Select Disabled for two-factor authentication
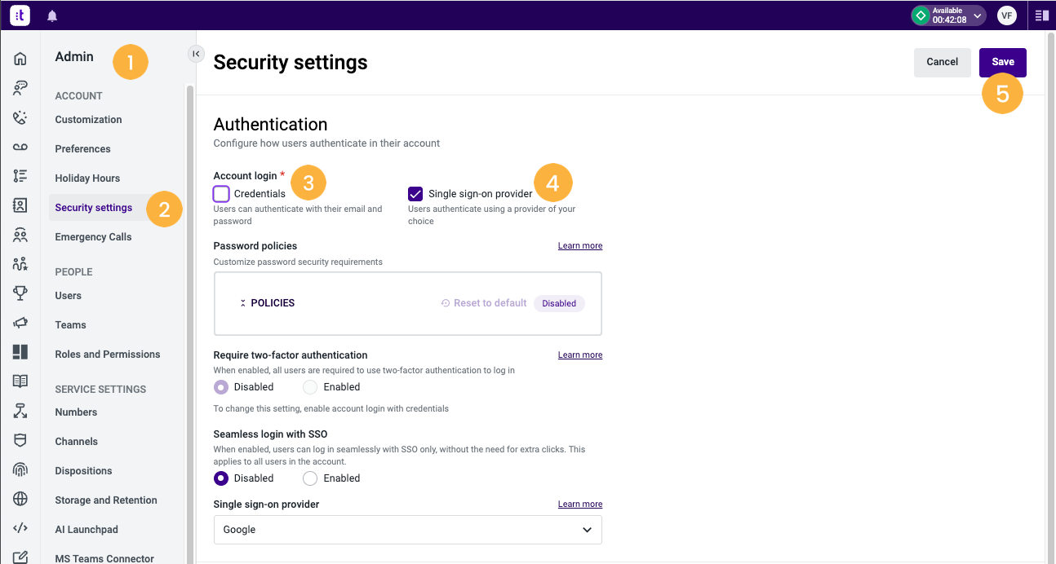Screen dimensions: 1056x564 tap(221, 387)
